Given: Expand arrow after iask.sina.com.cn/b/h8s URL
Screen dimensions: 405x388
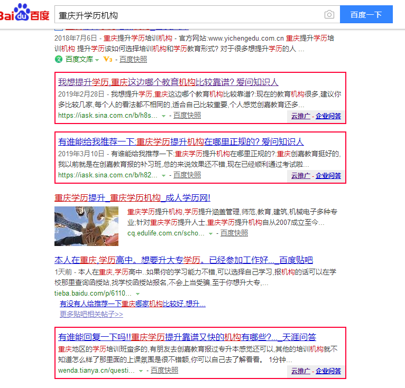Looking at the screenshot, I should (163, 116).
